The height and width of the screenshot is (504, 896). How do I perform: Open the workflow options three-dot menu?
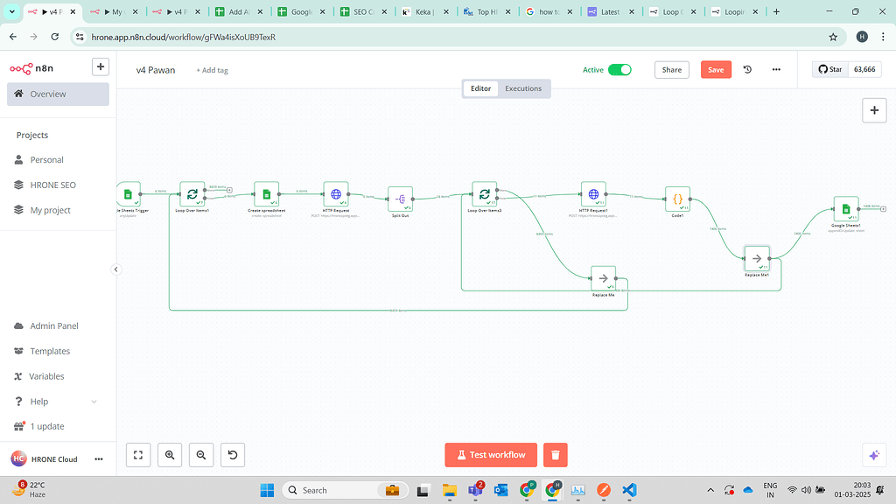coord(776,69)
